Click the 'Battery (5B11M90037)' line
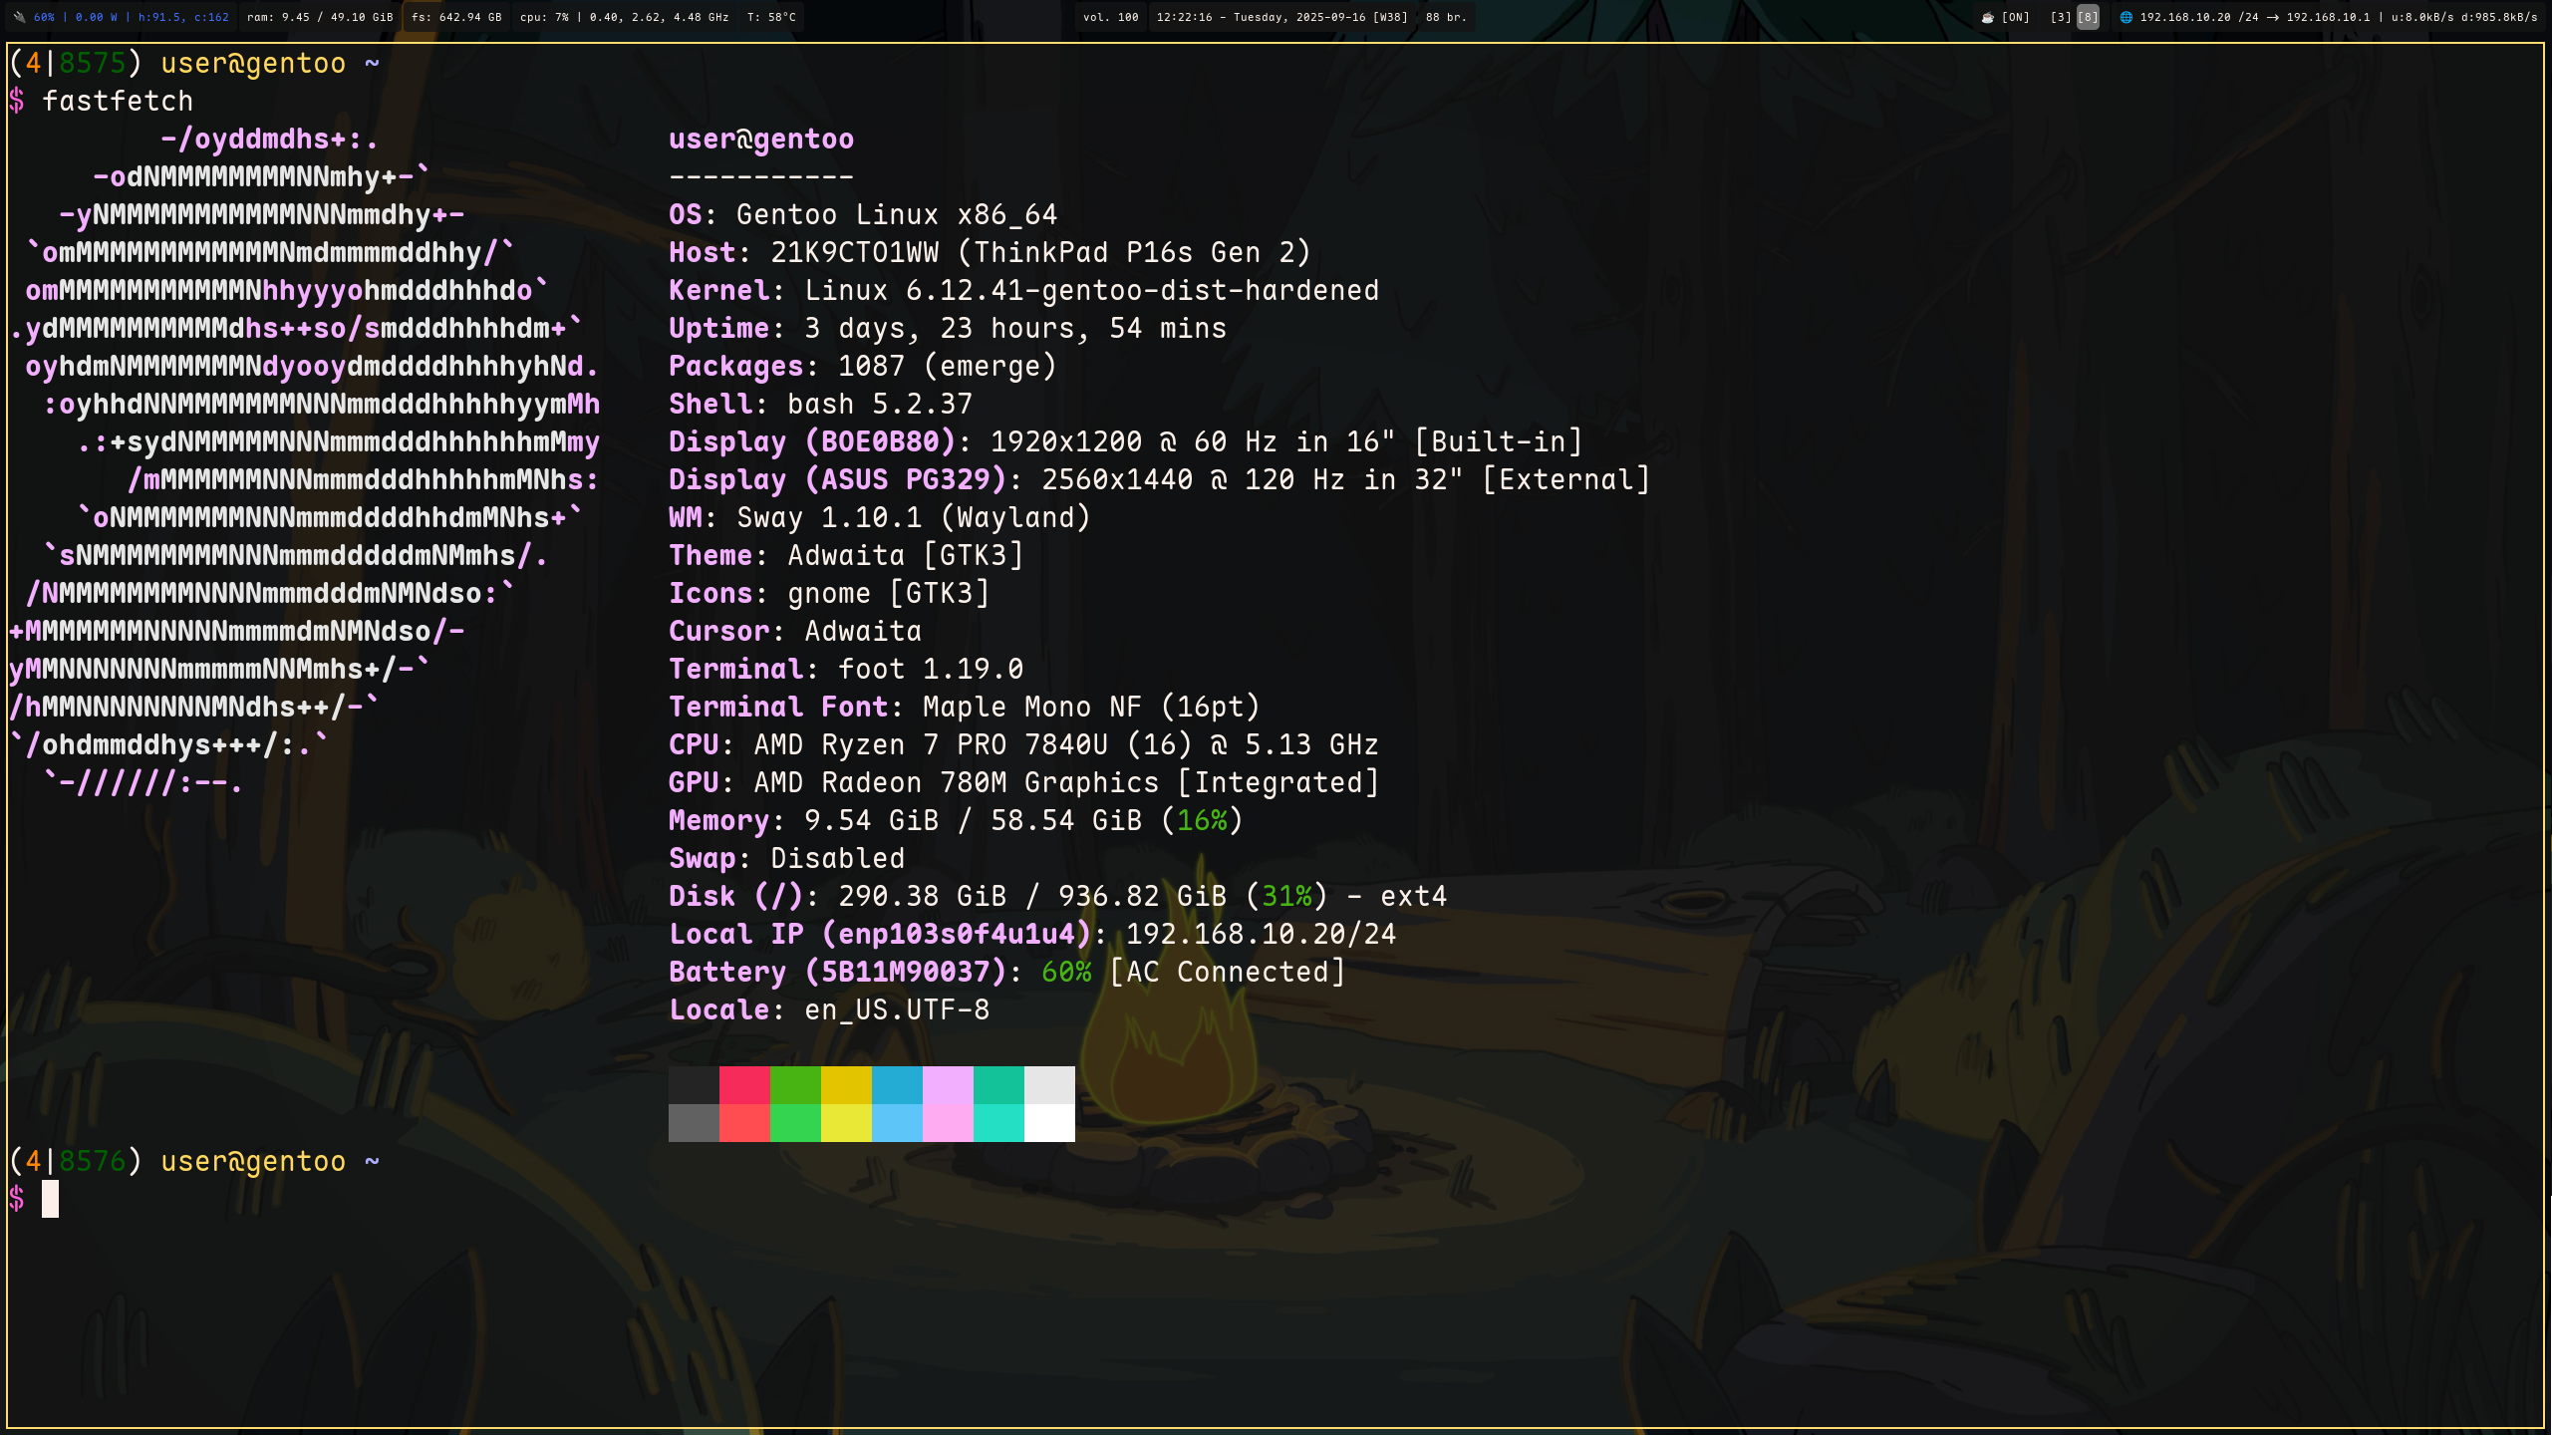Image resolution: width=2552 pixels, height=1436 pixels. click(1006, 972)
